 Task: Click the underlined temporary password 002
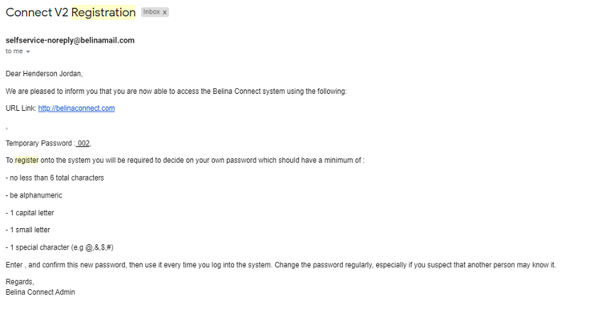(x=83, y=144)
